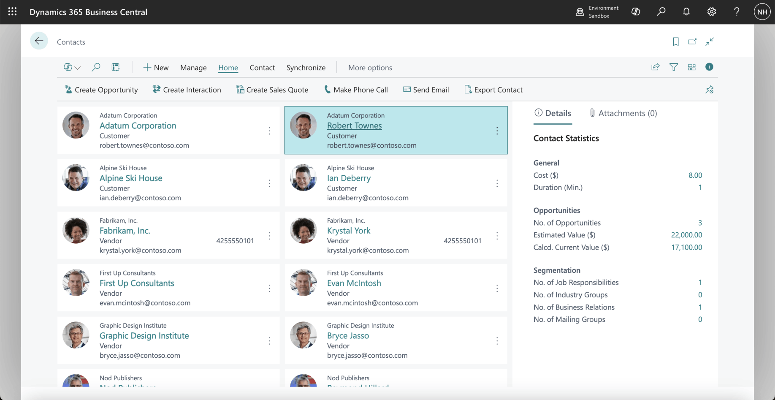
Task: Drill into Calcd. Current Value 17,100.00
Action: [687, 247]
